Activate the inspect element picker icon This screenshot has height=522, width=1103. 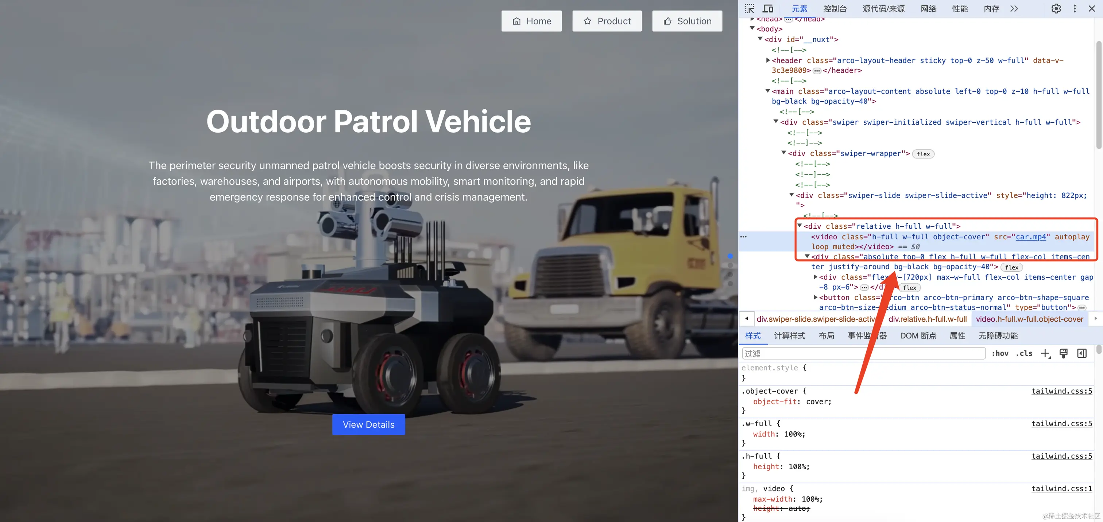pyautogui.click(x=749, y=8)
